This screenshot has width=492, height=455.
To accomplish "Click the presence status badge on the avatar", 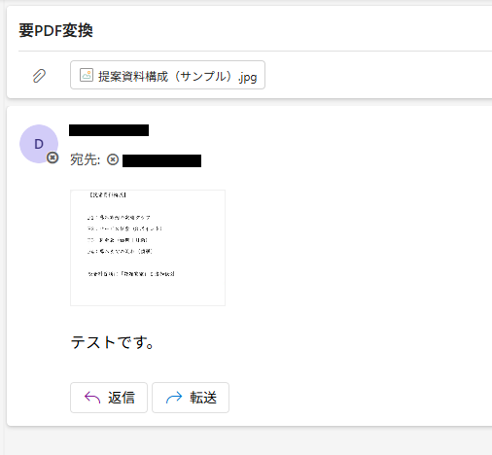I will tap(53, 157).
